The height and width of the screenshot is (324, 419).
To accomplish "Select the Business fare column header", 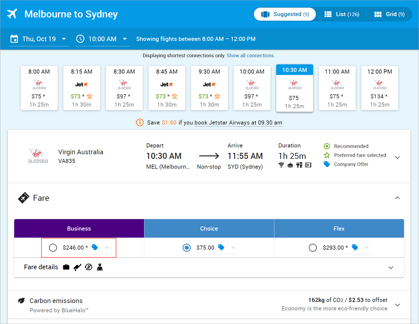I will (x=79, y=229).
